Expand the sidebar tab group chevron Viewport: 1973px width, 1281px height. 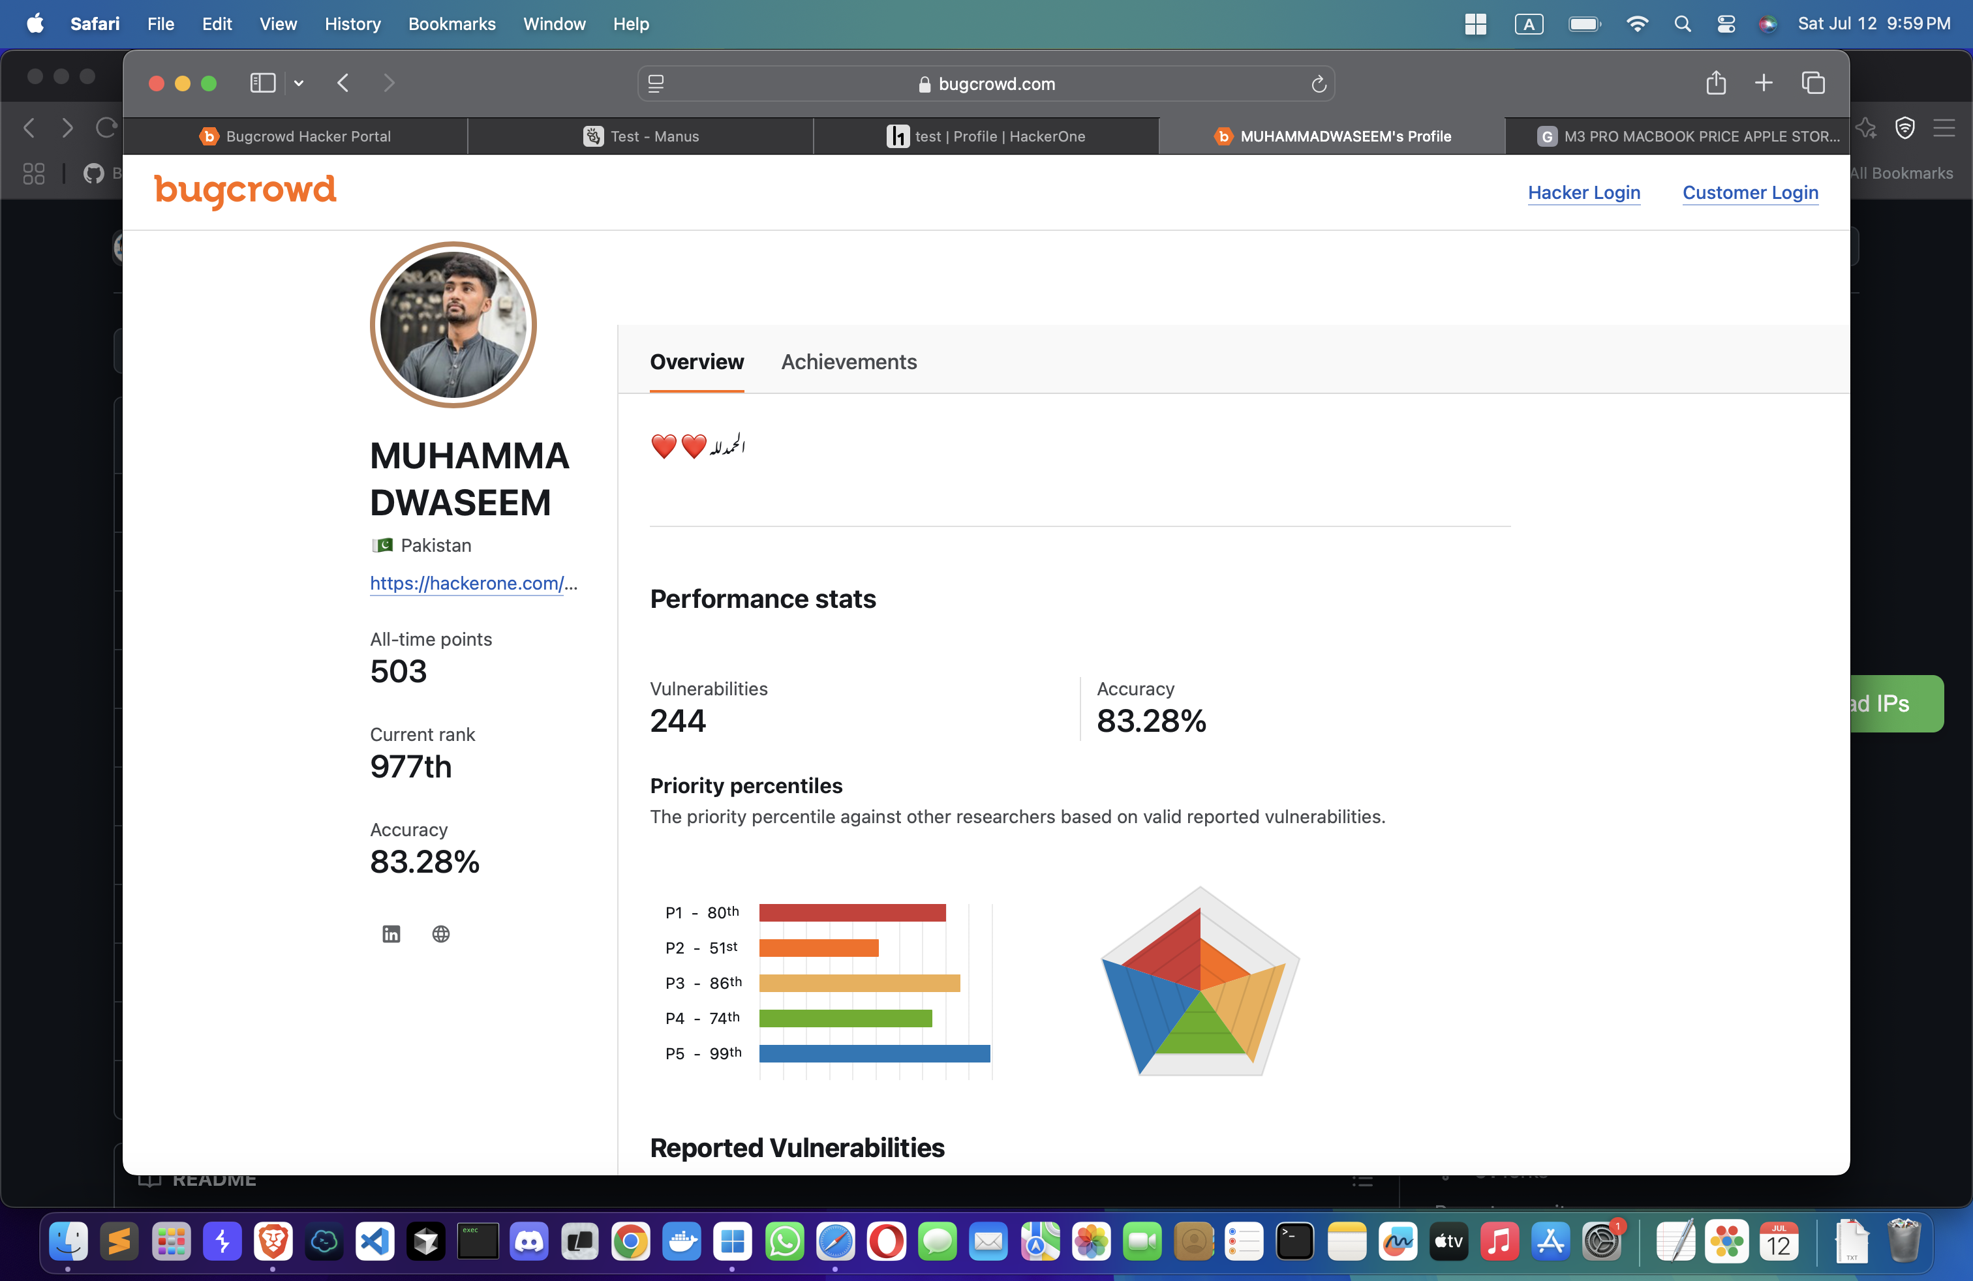tap(298, 83)
